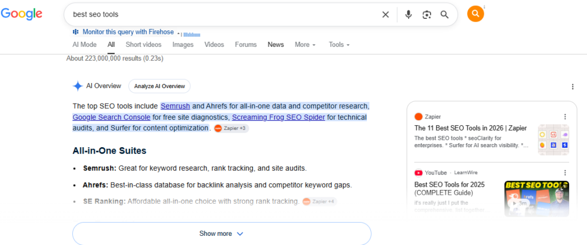
Task: Click the Firehose logo icon
Action: [x=76, y=32]
